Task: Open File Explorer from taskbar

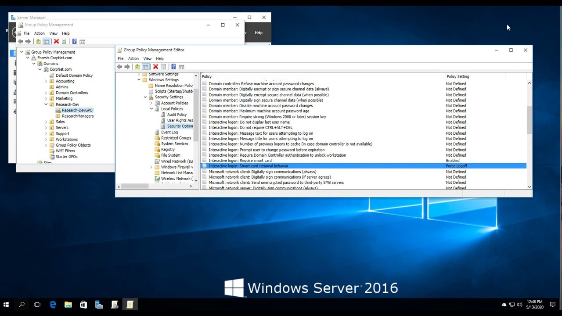Action: coord(68,305)
